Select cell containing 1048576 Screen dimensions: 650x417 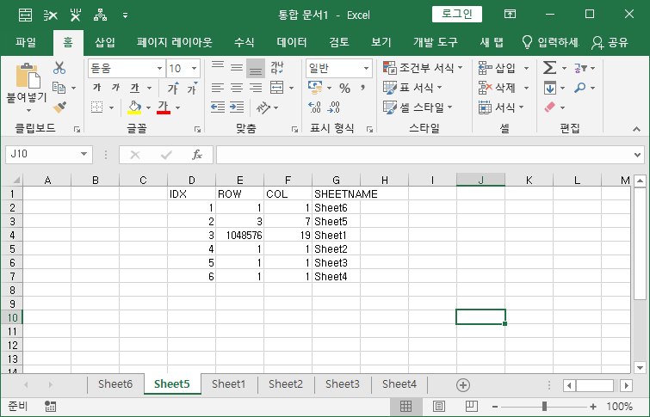tap(239, 236)
